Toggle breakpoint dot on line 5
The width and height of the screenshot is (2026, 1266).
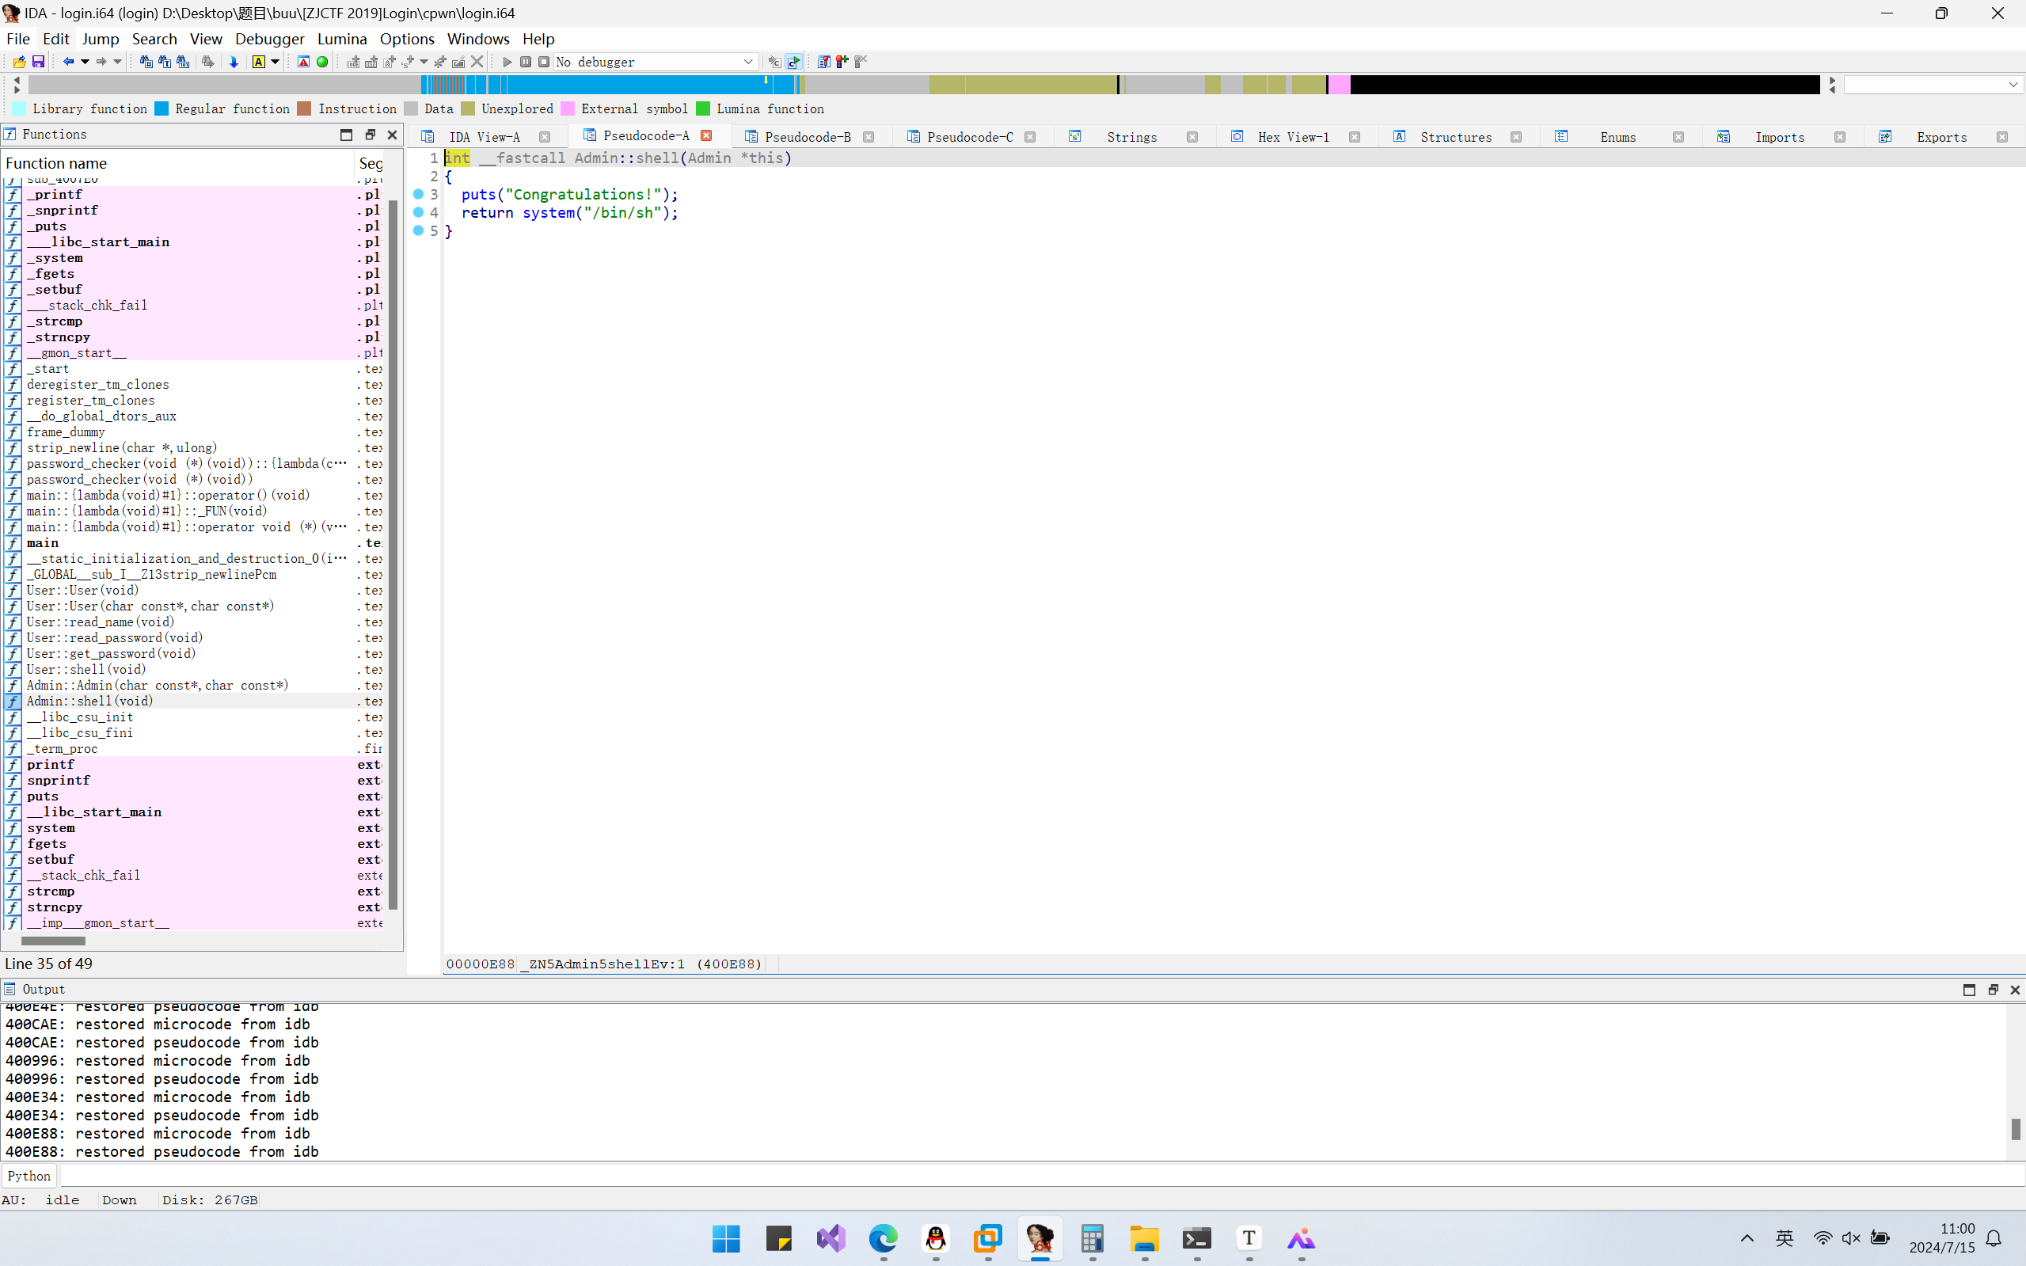coord(419,231)
